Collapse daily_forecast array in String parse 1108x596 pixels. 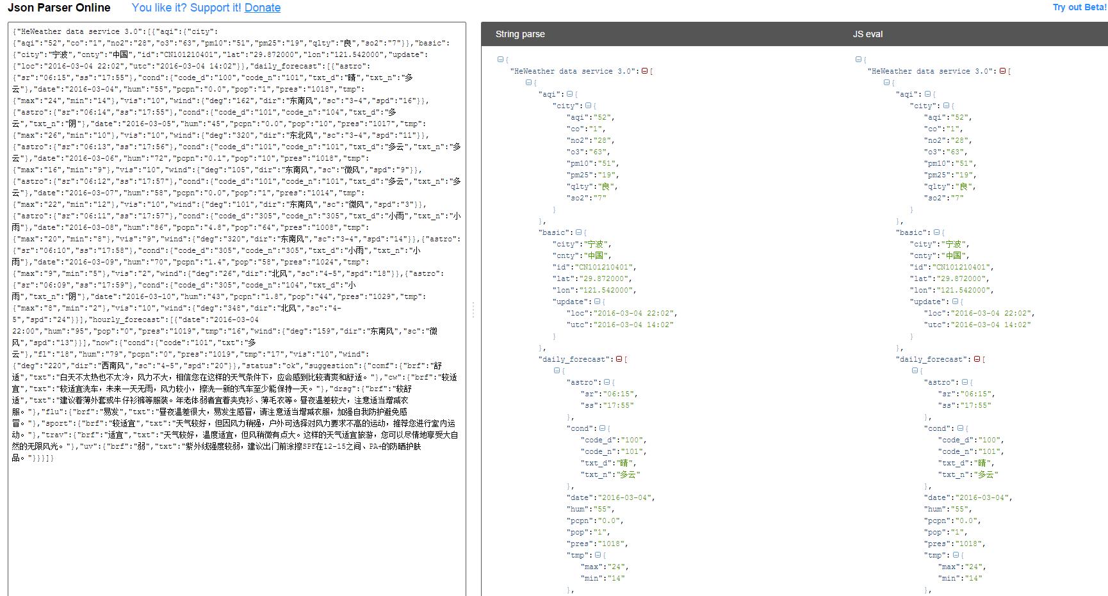619,359
